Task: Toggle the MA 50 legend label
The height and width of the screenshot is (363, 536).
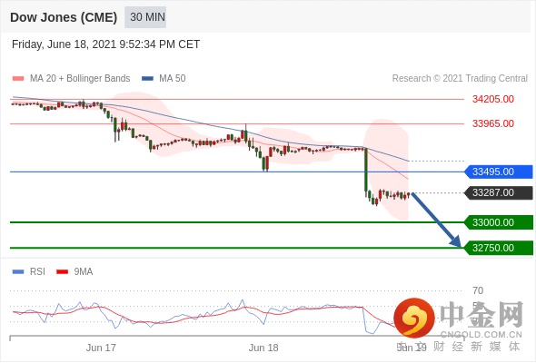Action: 173,79
